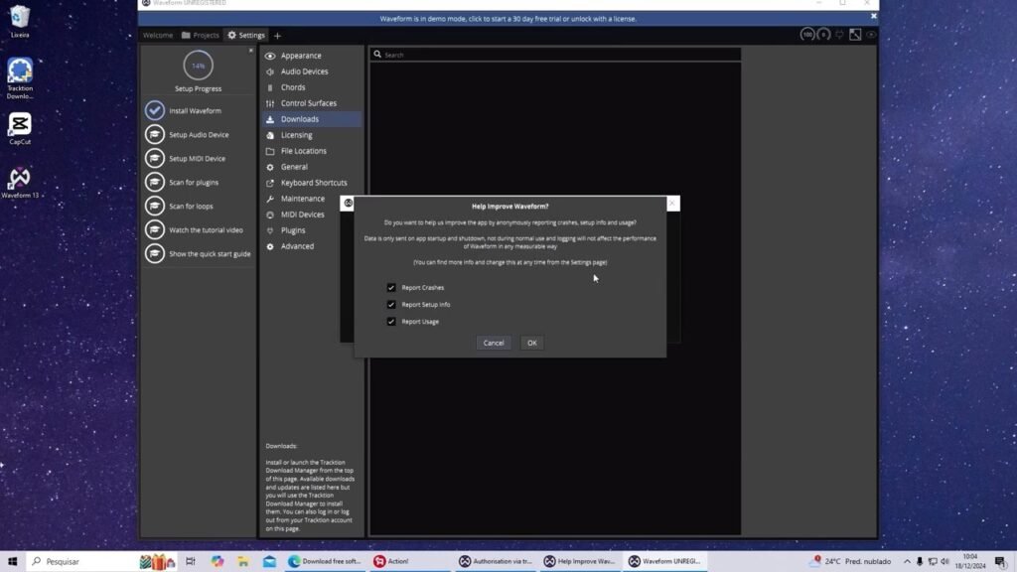
Task: Open the File Locations folder icon
Action: pos(270,151)
